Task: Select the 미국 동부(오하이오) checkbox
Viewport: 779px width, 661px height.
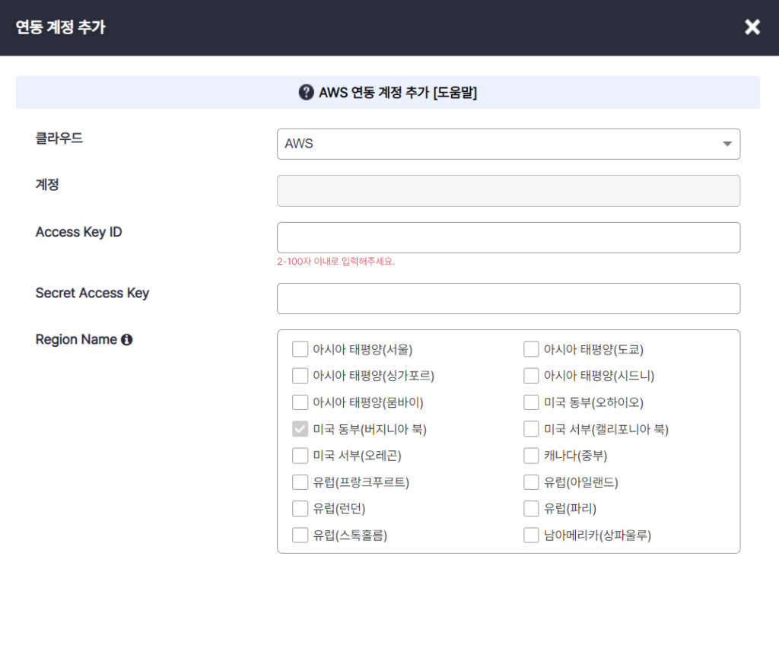Action: pos(530,402)
